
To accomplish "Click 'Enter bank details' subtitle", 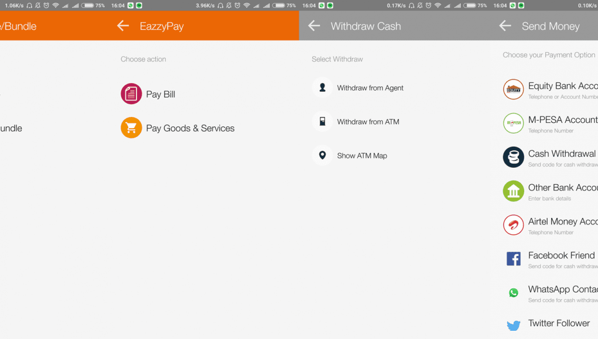I will pyautogui.click(x=549, y=198).
